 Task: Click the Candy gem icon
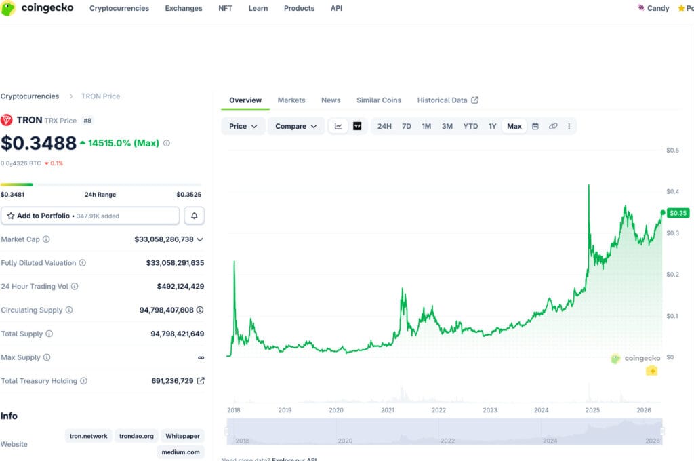click(x=641, y=8)
